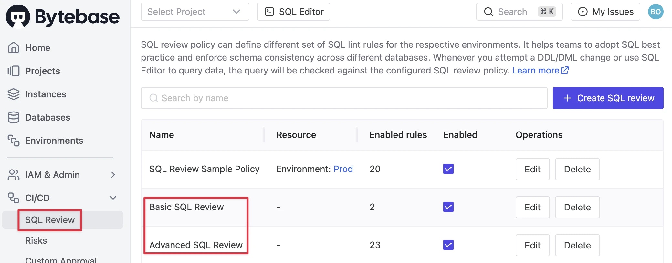Focus the Search by name field
672x263 pixels.
coord(344,98)
